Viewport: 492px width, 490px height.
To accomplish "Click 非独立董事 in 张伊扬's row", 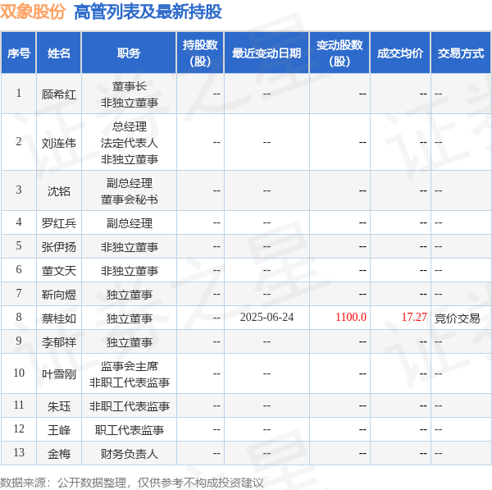I will pyautogui.click(x=130, y=247).
